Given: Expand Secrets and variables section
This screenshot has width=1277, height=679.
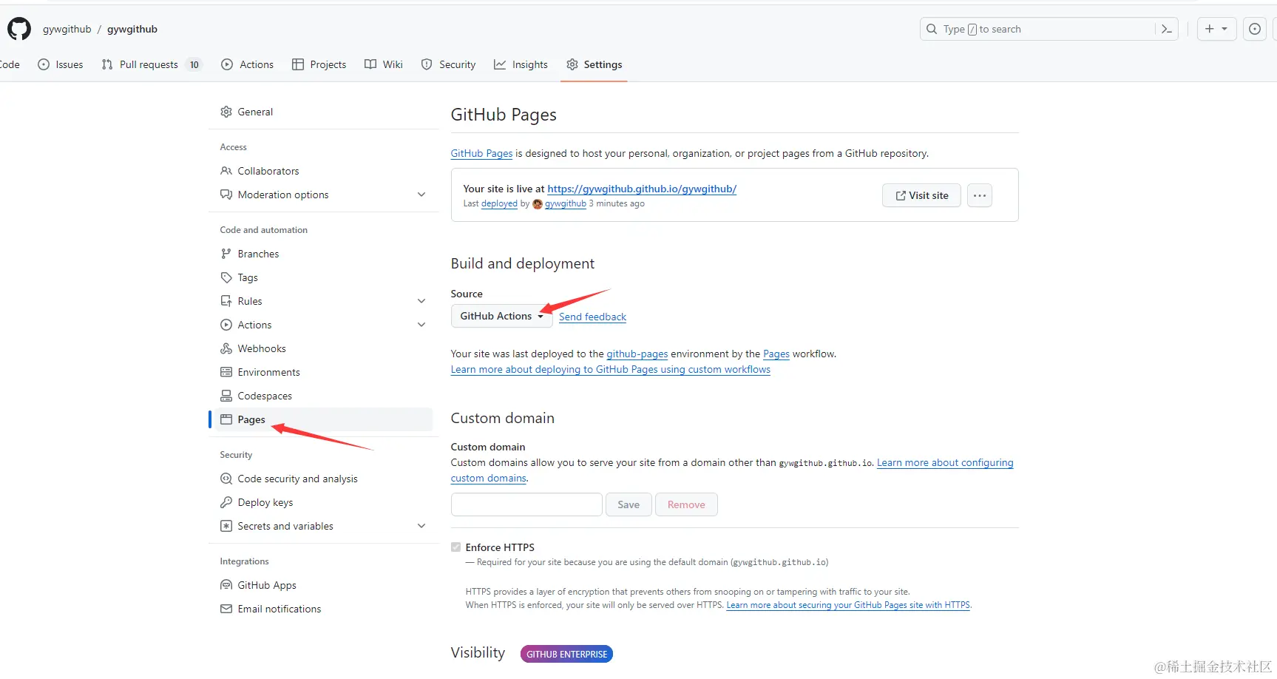Looking at the screenshot, I should click(x=421, y=526).
